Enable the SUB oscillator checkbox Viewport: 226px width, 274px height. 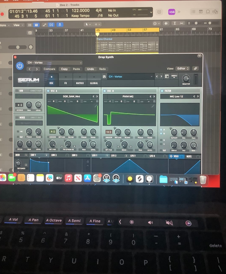pyautogui.click(x=17, y=91)
